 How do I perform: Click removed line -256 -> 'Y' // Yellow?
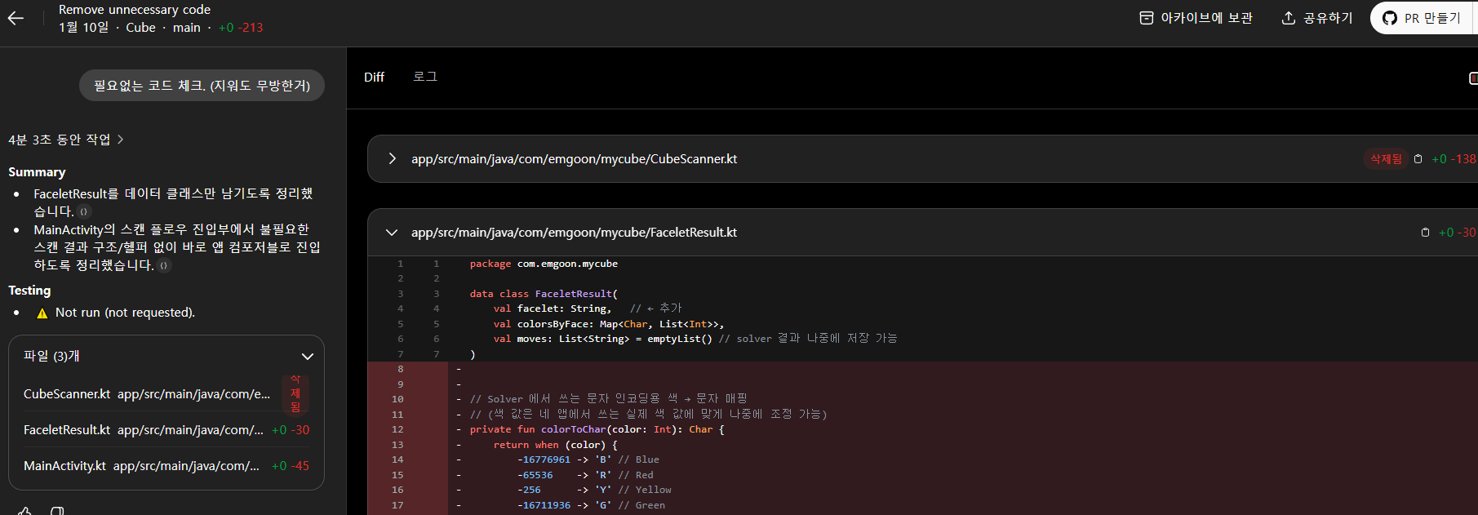point(594,490)
